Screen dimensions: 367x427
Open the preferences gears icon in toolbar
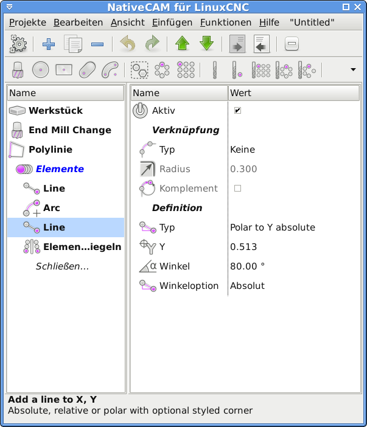point(18,44)
